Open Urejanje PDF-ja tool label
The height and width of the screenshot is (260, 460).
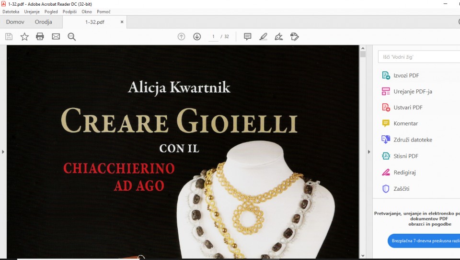tap(413, 92)
